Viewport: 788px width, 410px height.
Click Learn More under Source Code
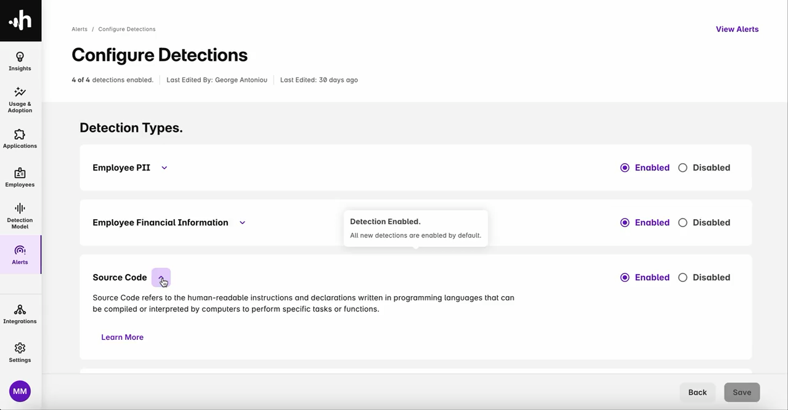click(x=122, y=337)
